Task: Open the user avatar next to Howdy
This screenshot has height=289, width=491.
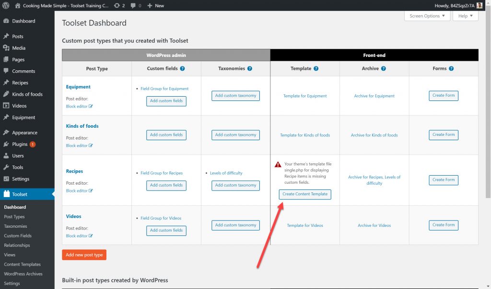Action: pos(479,6)
